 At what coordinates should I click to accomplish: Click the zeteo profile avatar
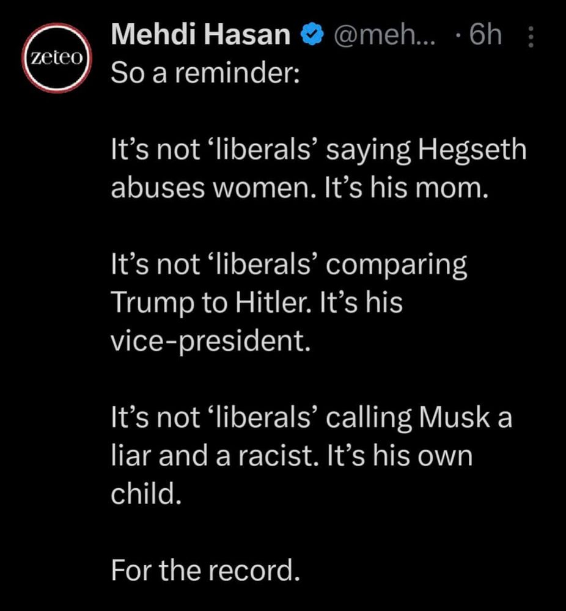click(x=57, y=58)
